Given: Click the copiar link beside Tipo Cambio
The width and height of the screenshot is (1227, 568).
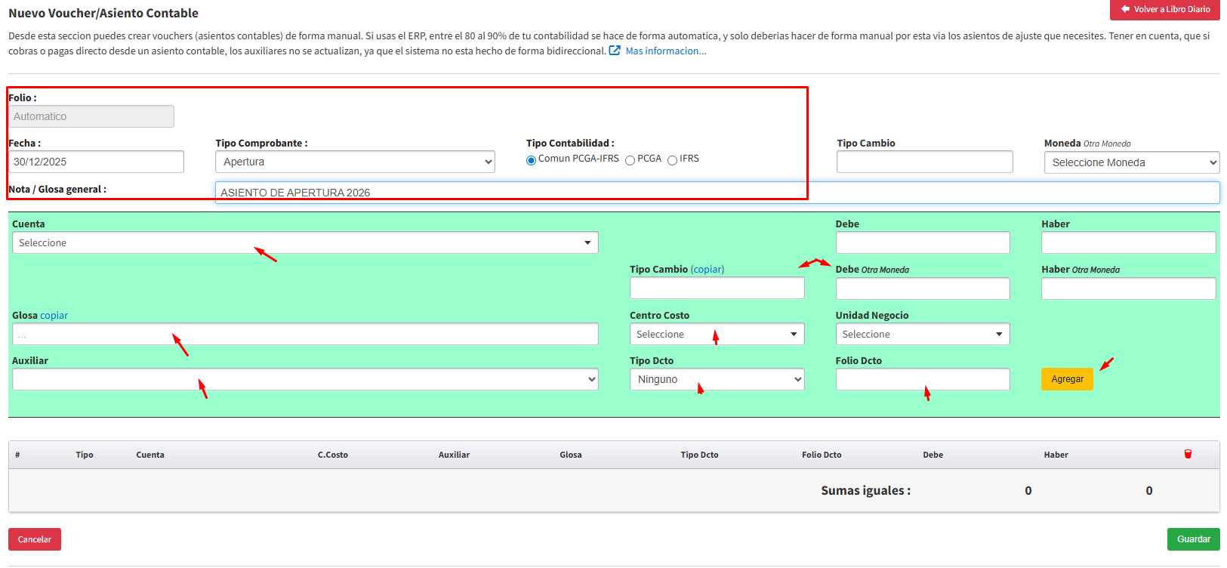Looking at the screenshot, I should point(708,269).
